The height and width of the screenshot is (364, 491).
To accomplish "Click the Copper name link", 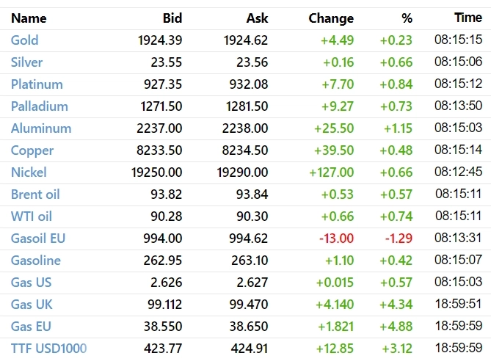I will [32, 150].
